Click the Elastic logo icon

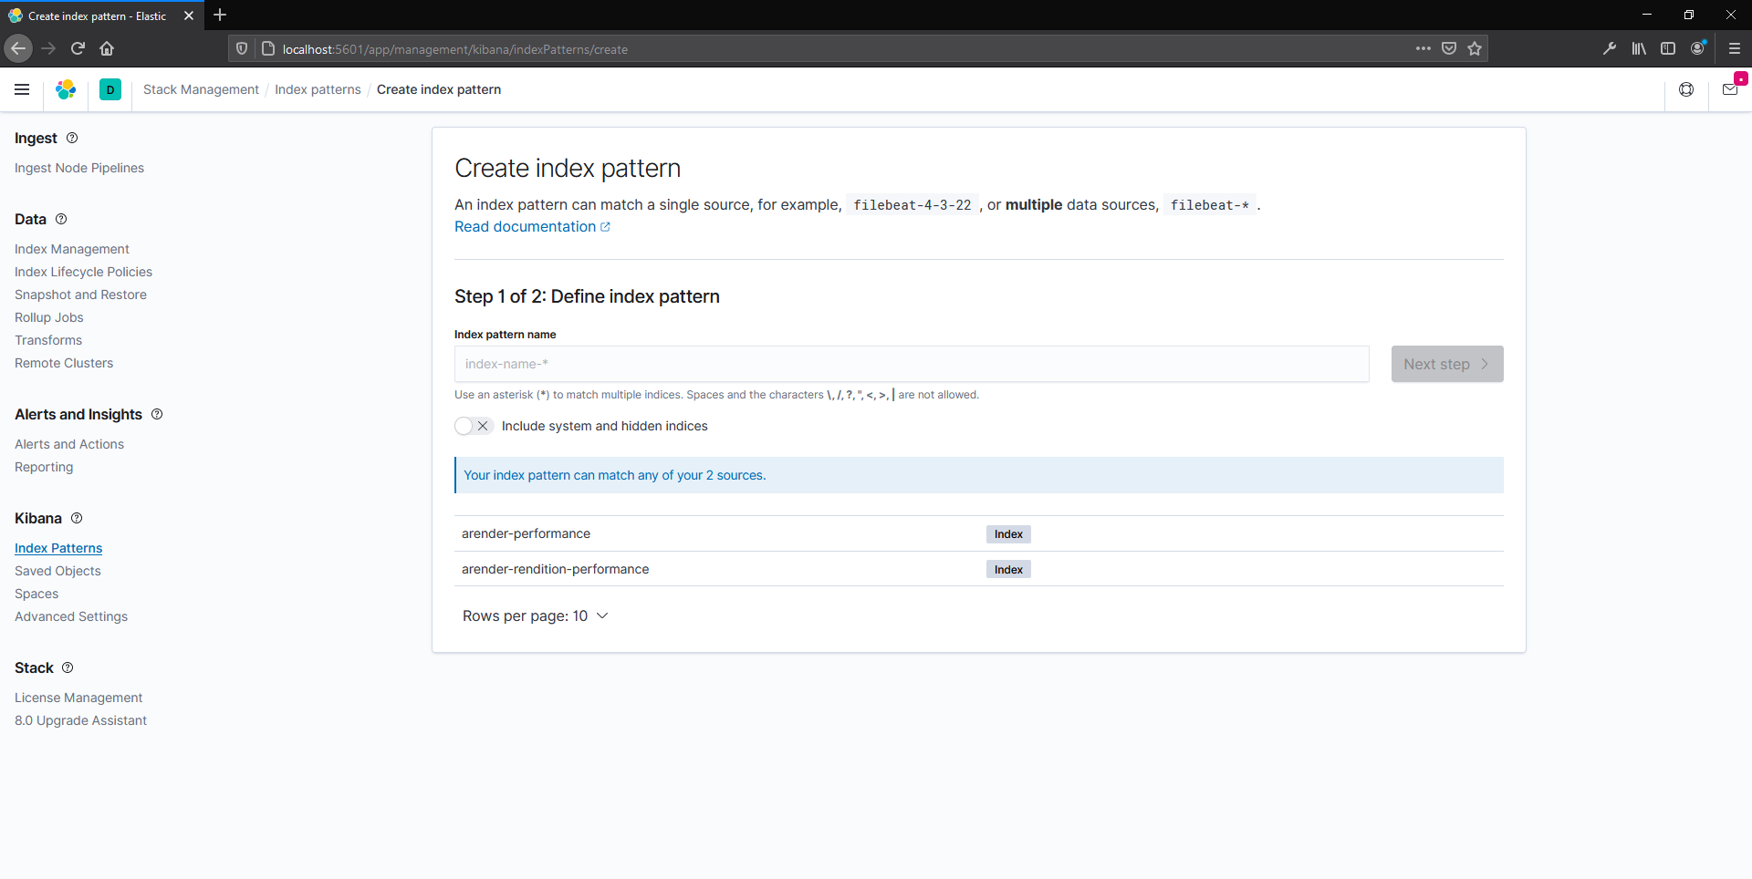point(66,89)
